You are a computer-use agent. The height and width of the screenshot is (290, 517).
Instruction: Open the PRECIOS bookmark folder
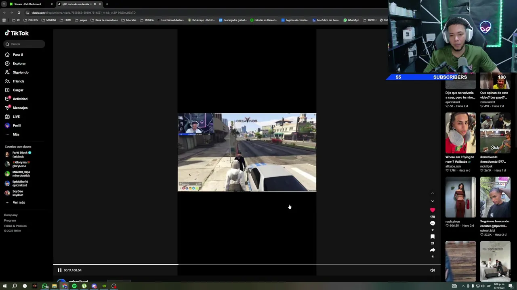coord(31,20)
